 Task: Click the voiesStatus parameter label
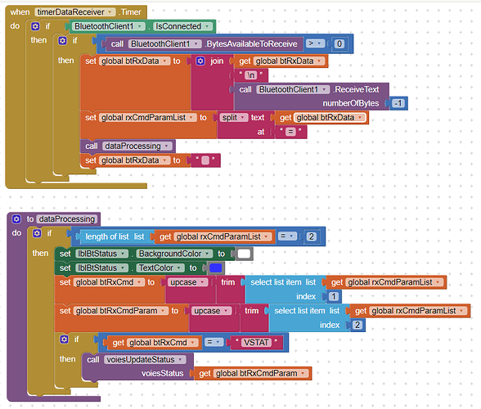(x=162, y=373)
